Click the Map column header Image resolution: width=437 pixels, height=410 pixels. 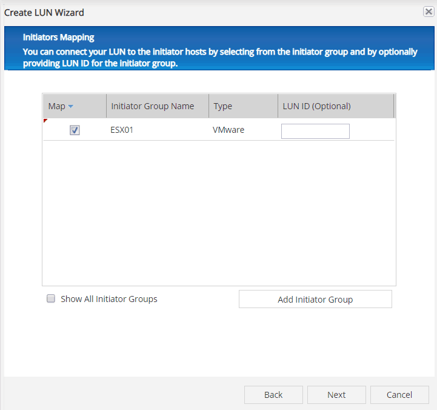tap(57, 106)
